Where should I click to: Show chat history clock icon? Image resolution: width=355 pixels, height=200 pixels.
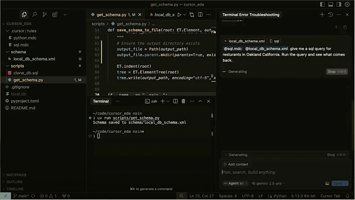[x=331, y=15]
